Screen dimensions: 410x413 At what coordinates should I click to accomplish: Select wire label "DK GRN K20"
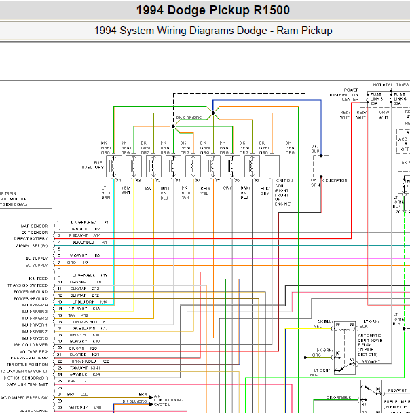[x=83, y=348]
